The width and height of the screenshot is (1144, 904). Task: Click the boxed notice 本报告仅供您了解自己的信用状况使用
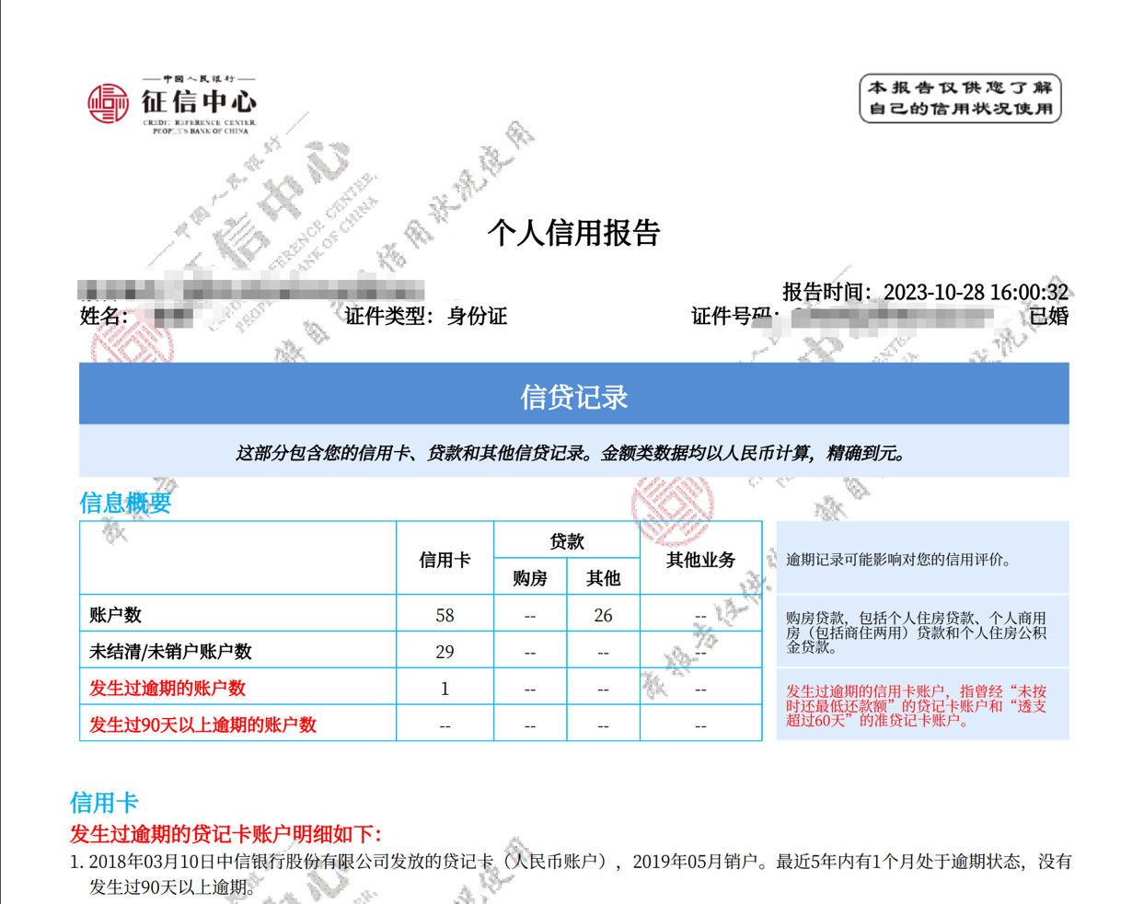[x=960, y=99]
